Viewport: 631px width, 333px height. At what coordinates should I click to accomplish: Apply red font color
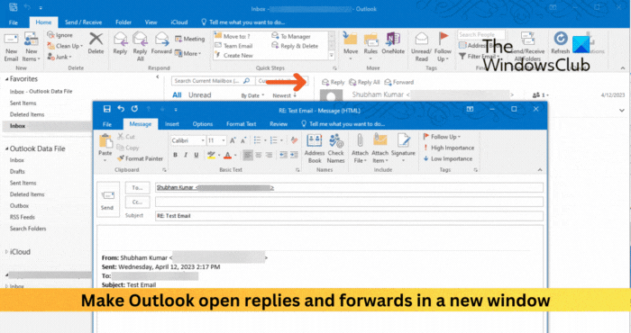click(x=227, y=155)
